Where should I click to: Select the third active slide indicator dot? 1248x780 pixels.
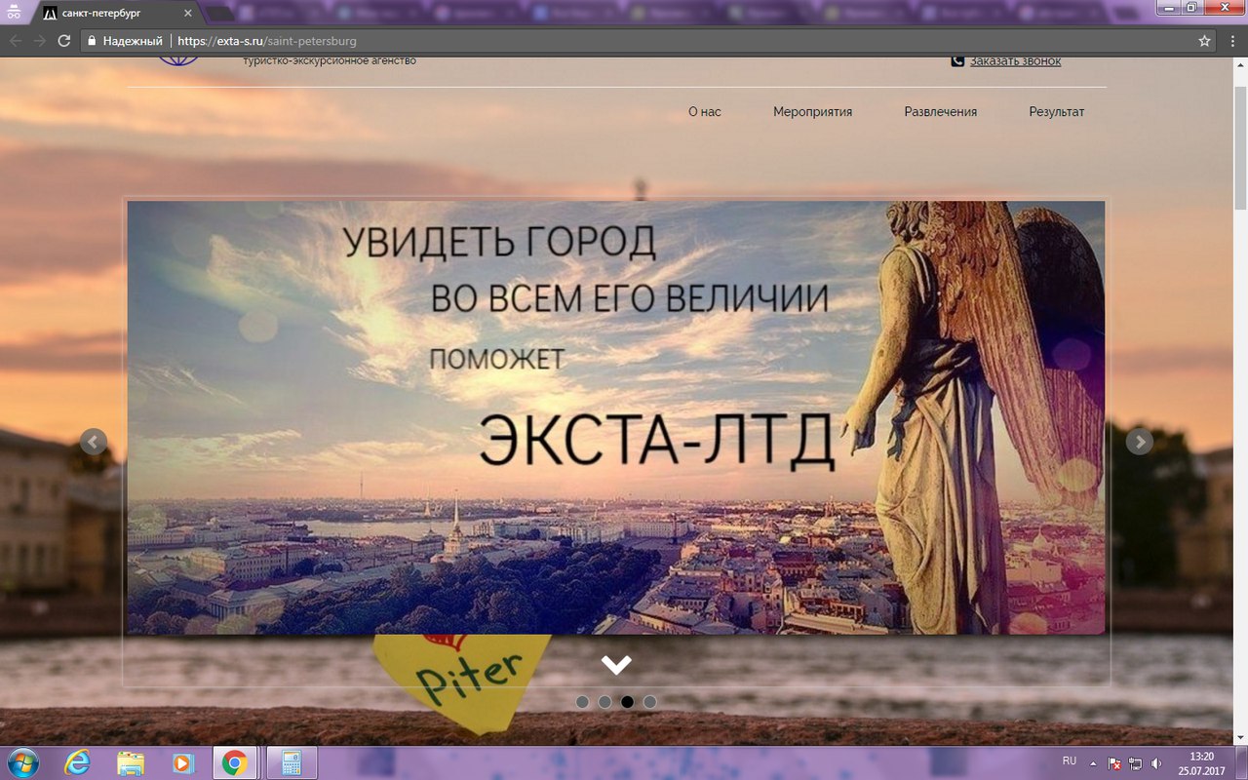click(x=627, y=701)
